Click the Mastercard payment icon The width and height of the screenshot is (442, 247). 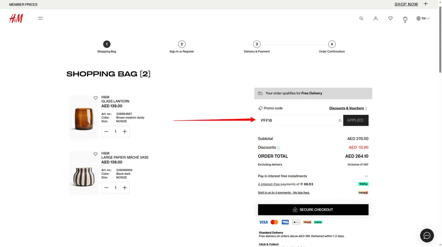point(275,222)
